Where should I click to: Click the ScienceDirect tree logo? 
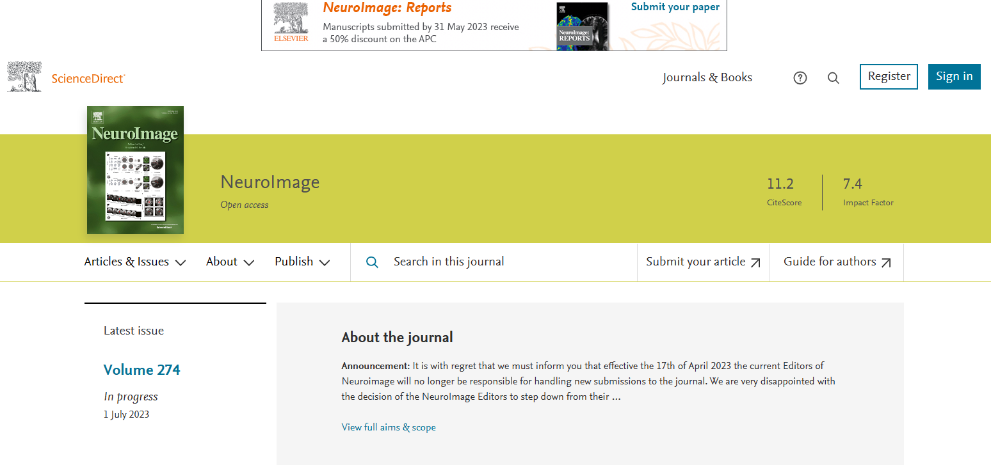24,77
